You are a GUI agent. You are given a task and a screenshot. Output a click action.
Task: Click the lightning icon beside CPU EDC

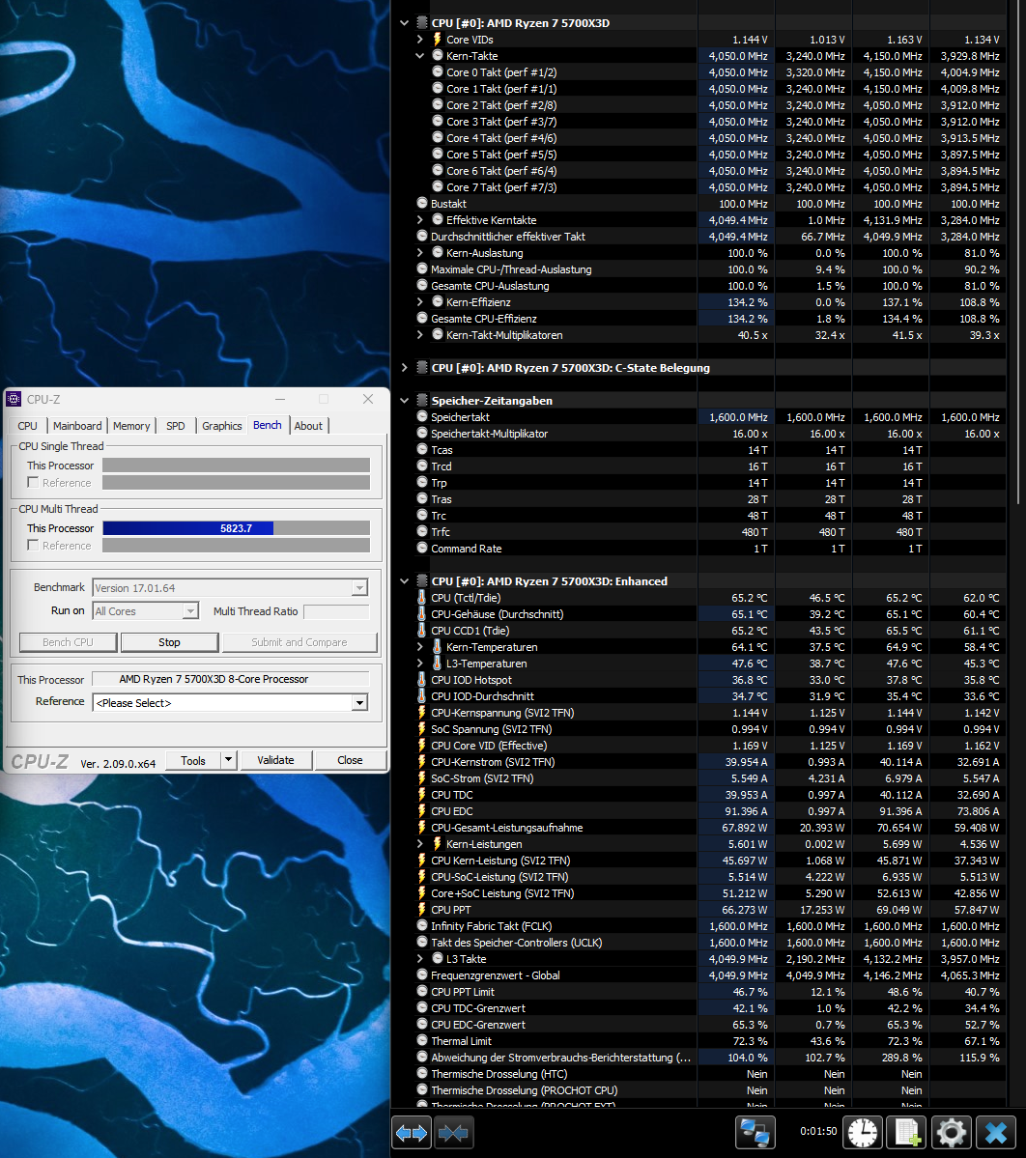pyautogui.click(x=422, y=811)
